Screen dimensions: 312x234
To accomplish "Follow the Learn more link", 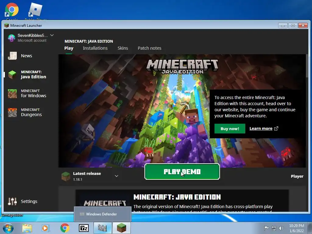I will 261,129.
